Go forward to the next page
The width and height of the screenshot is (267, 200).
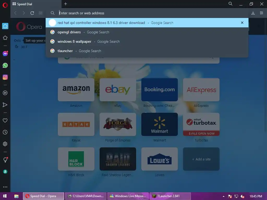coord(24,13)
